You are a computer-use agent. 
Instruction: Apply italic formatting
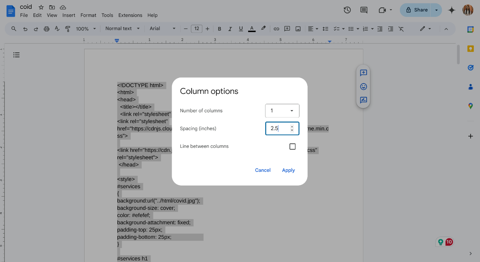point(230,28)
